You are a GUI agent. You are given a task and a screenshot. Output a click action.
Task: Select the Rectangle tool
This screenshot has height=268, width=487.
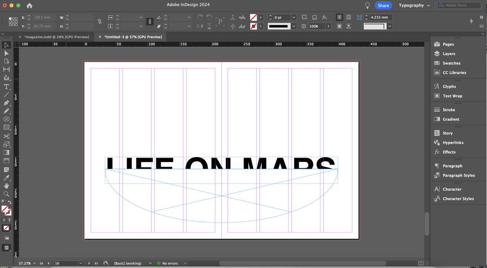(6, 127)
